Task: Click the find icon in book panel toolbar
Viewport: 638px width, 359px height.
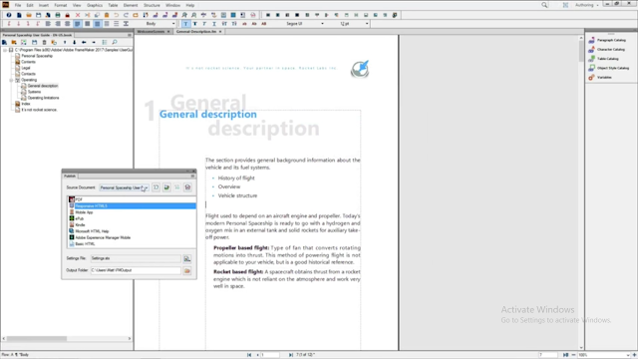Action: coord(115,42)
